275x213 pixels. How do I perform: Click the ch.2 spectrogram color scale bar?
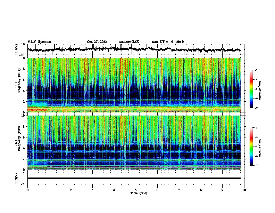[x=251, y=147]
